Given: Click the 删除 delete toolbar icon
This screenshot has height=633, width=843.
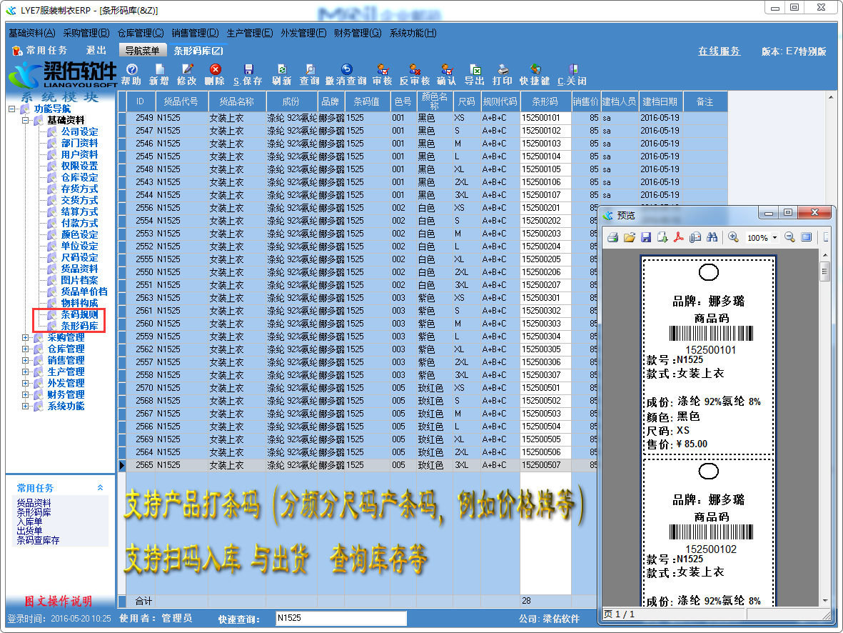Looking at the screenshot, I should pos(215,69).
